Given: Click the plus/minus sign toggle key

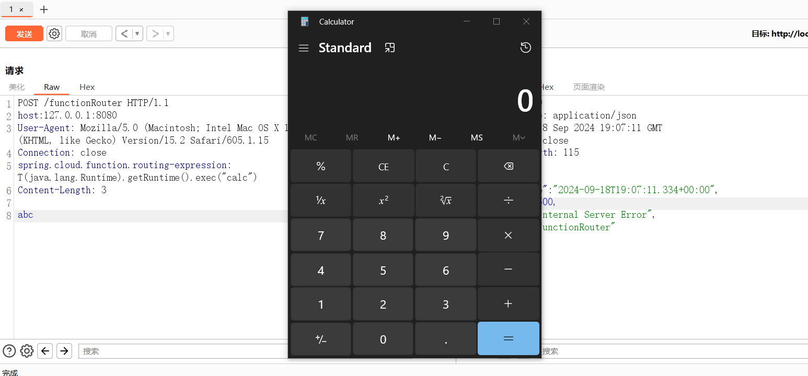Looking at the screenshot, I should pos(321,339).
